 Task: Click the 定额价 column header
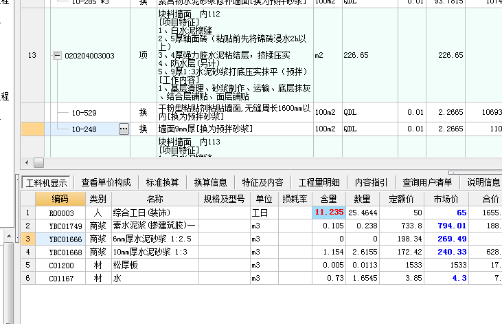[x=402, y=199]
